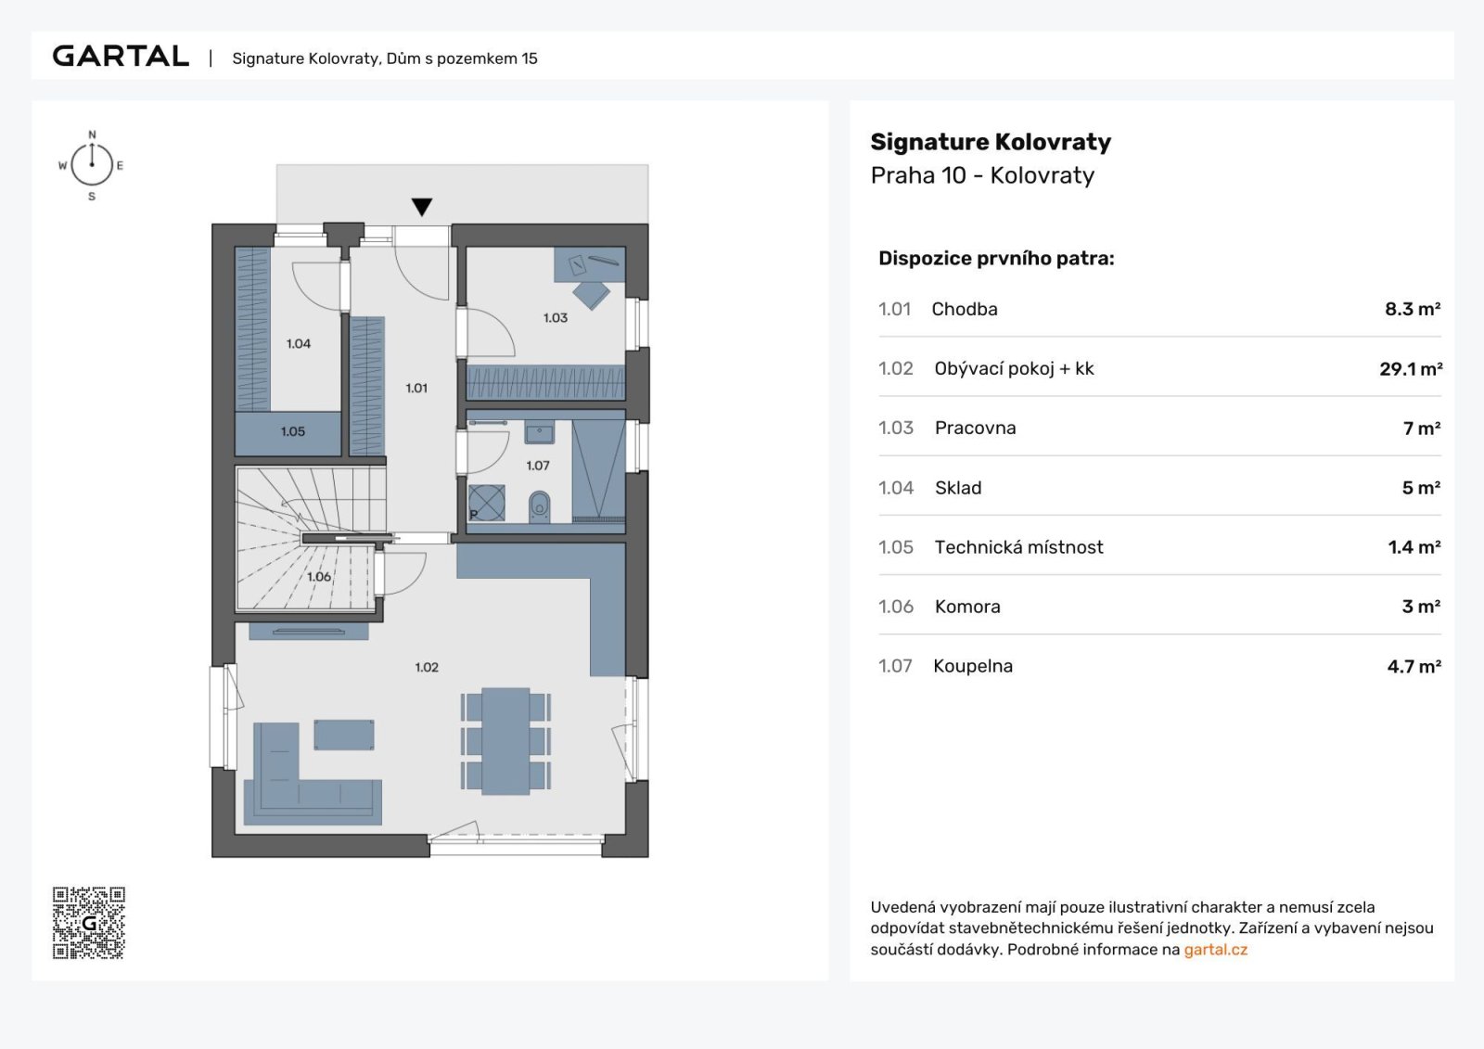Screen dimensions: 1484x1049
Task: Click the dining table in room 1.02
Action: 505,740
